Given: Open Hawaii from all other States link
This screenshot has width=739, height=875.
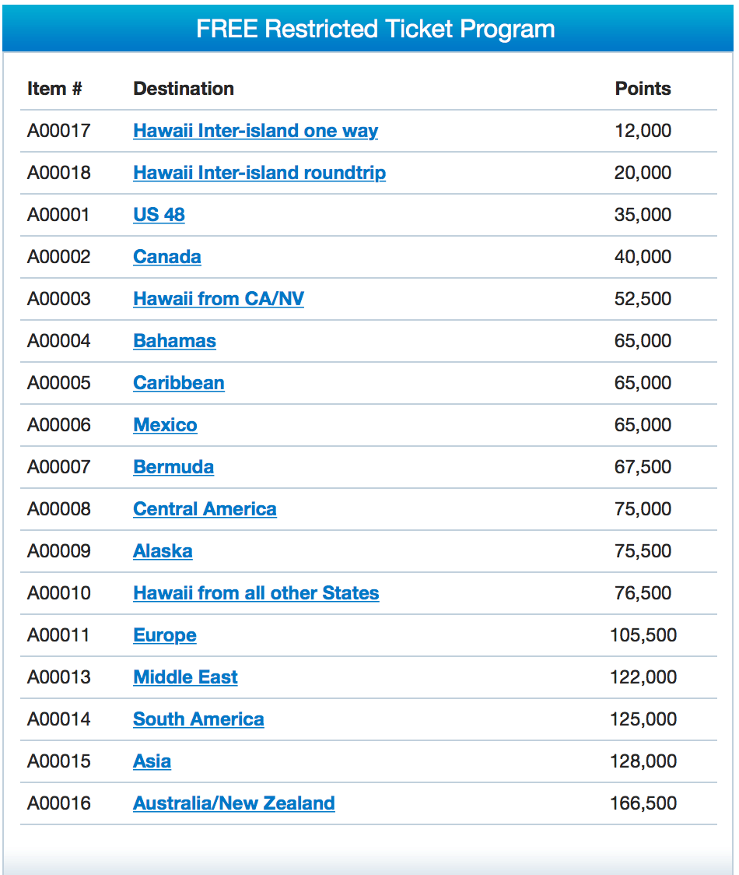Looking at the screenshot, I should point(256,592).
